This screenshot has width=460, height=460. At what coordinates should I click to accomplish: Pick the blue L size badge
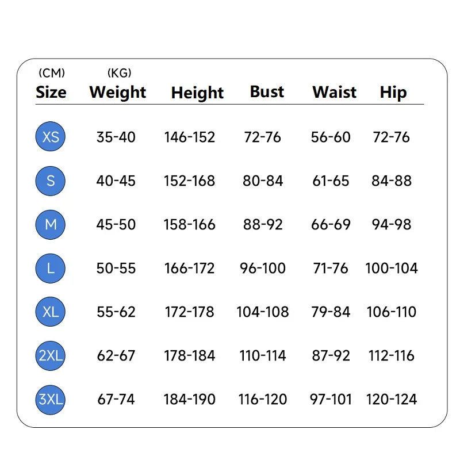pyautogui.click(x=51, y=268)
